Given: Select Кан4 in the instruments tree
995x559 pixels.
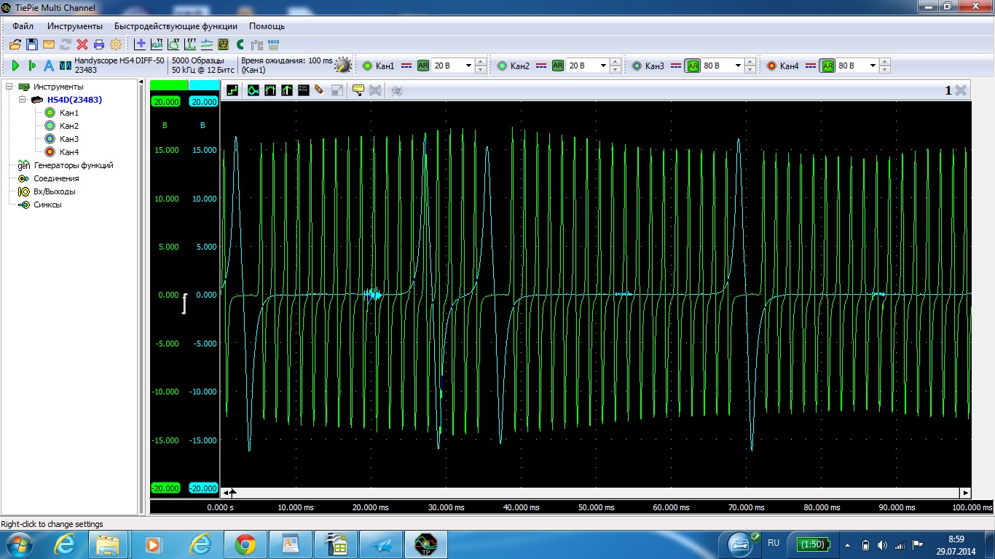Looking at the screenshot, I should pyautogui.click(x=69, y=152).
